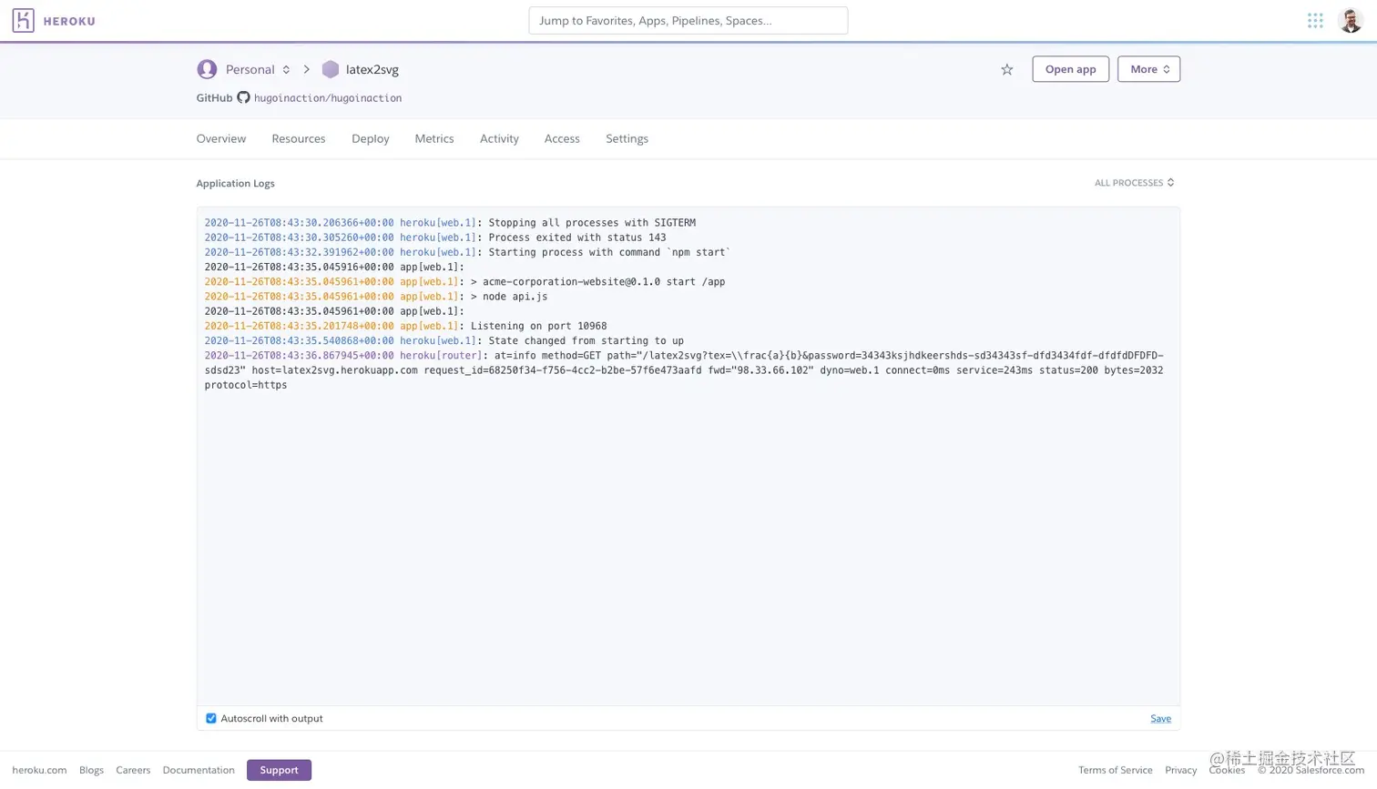The image size is (1377, 789).
Task: Switch to the Access tab
Action: coord(562,138)
